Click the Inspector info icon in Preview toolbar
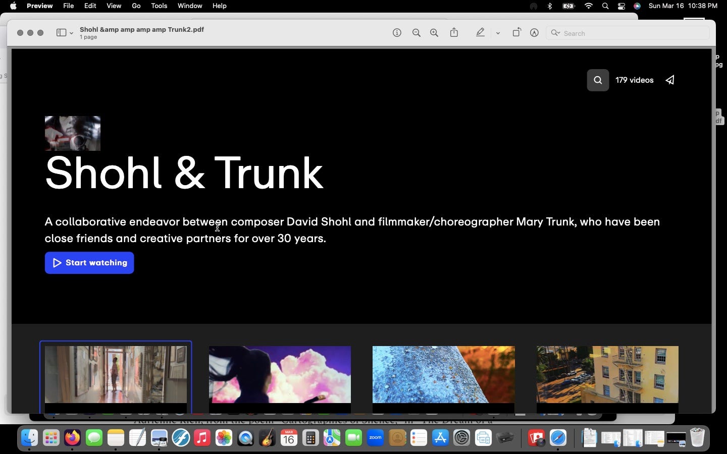727x454 pixels. (x=397, y=33)
